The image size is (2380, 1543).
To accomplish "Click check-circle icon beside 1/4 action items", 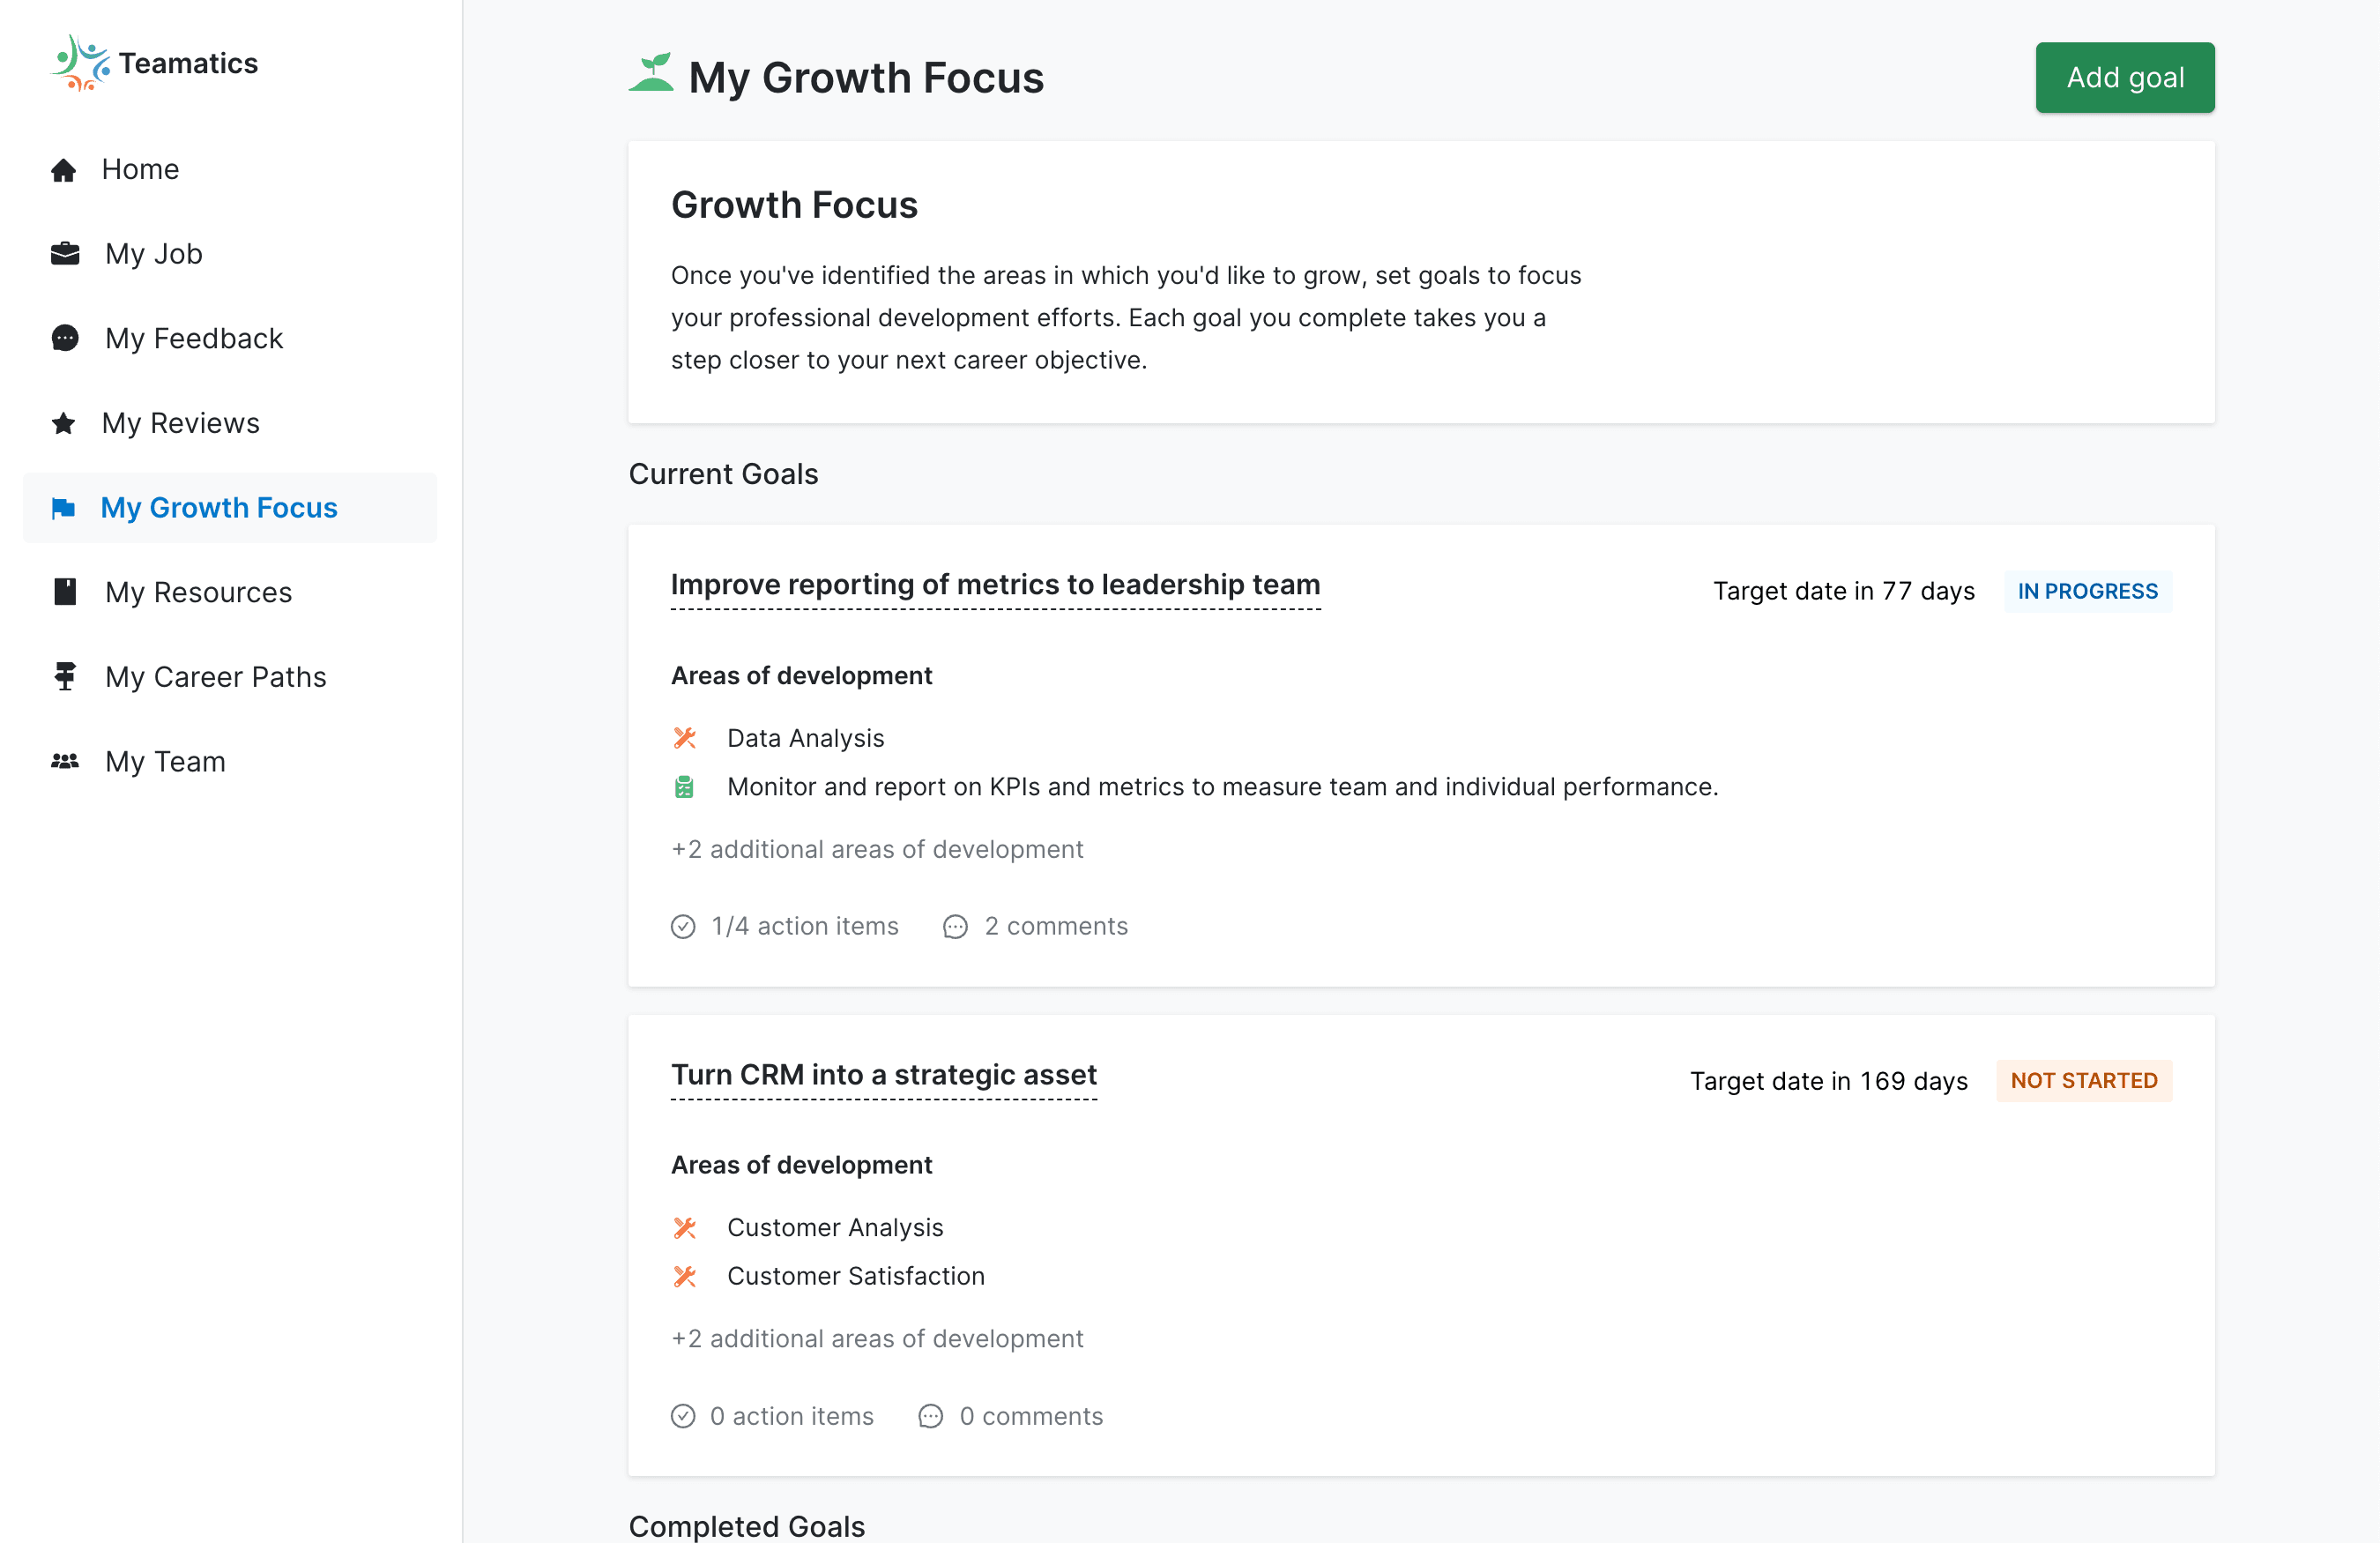I will [x=683, y=927].
